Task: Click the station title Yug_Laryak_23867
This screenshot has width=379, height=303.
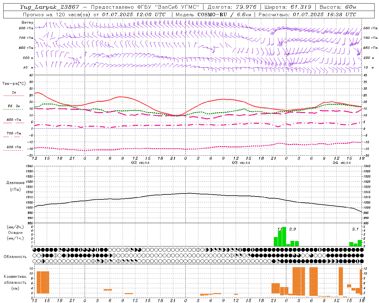Action: pyautogui.click(x=49, y=7)
